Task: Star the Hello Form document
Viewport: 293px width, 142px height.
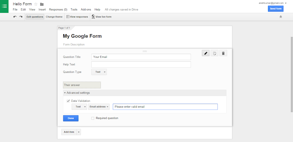Action: [36, 4]
